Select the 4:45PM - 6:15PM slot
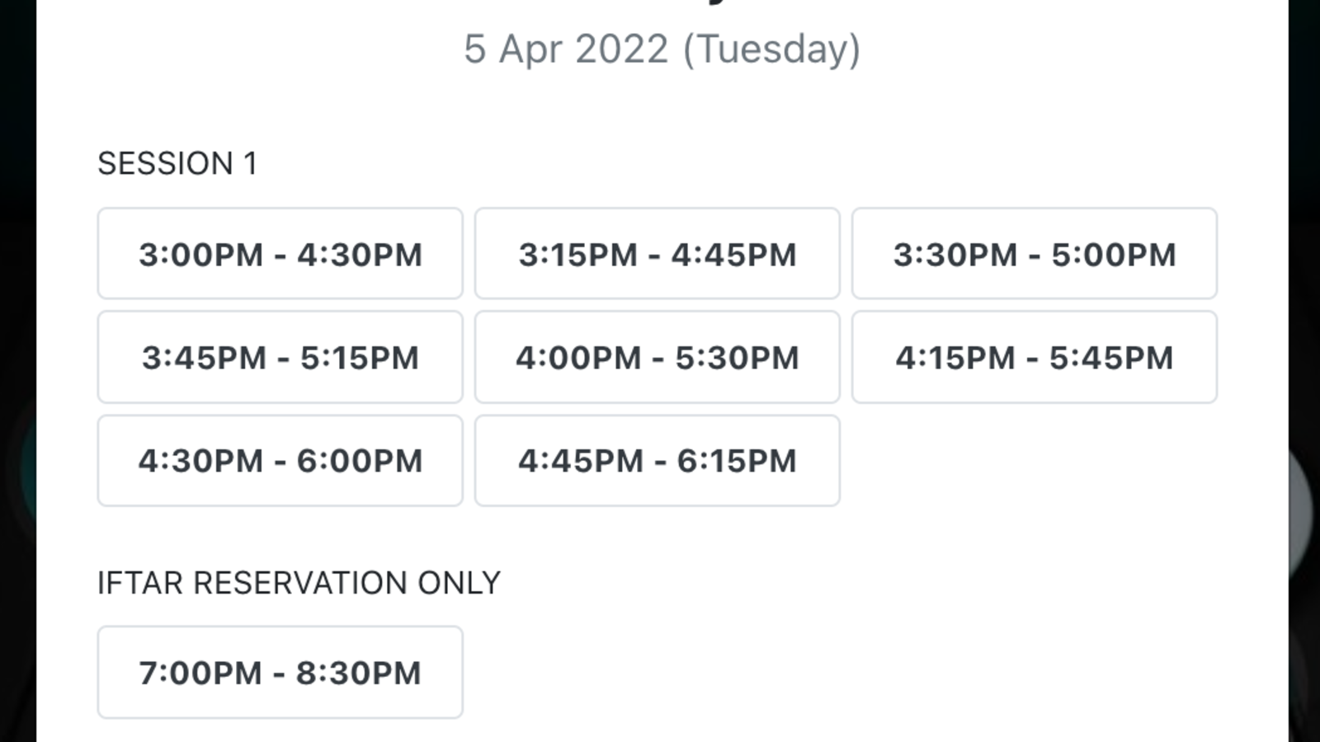Viewport: 1320px width, 742px height. (x=657, y=460)
